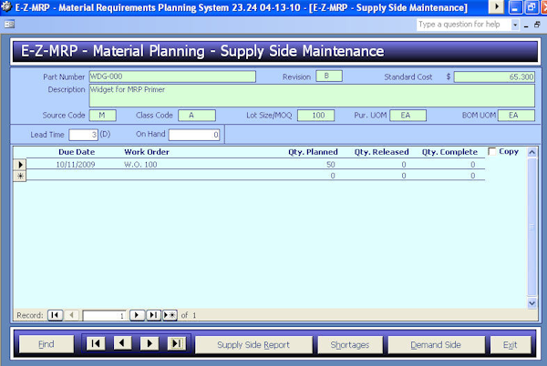Image resolution: width=547 pixels, height=366 pixels.
Task: Click the Qty. Planned column header
Action: point(313,152)
